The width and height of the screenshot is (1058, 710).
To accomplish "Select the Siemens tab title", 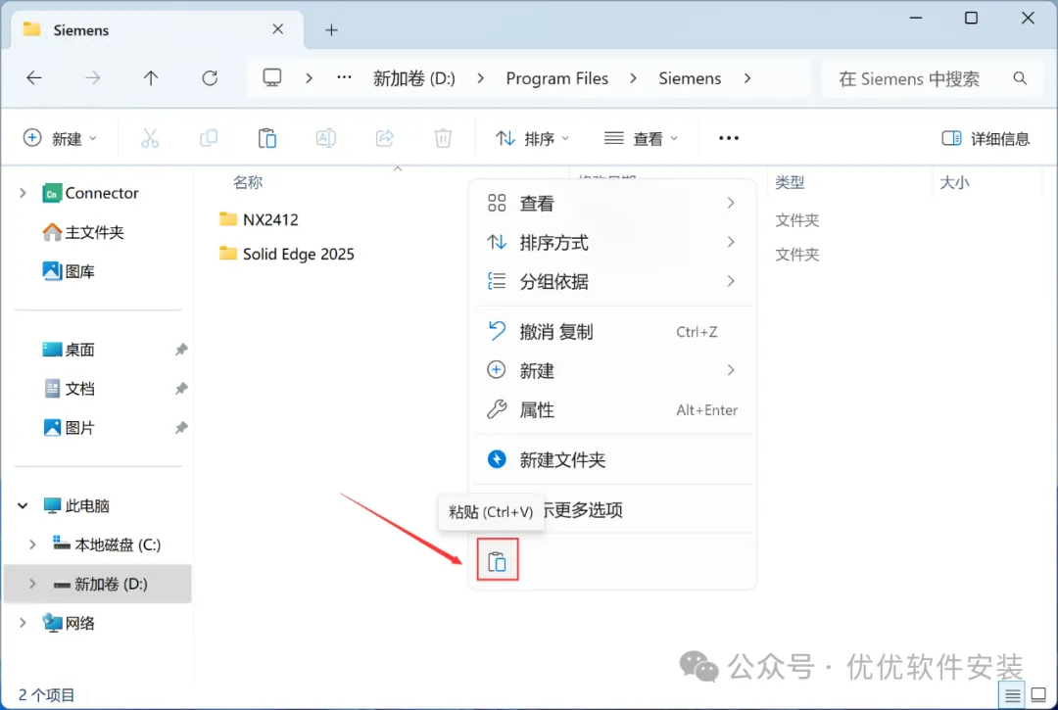I will 81,30.
